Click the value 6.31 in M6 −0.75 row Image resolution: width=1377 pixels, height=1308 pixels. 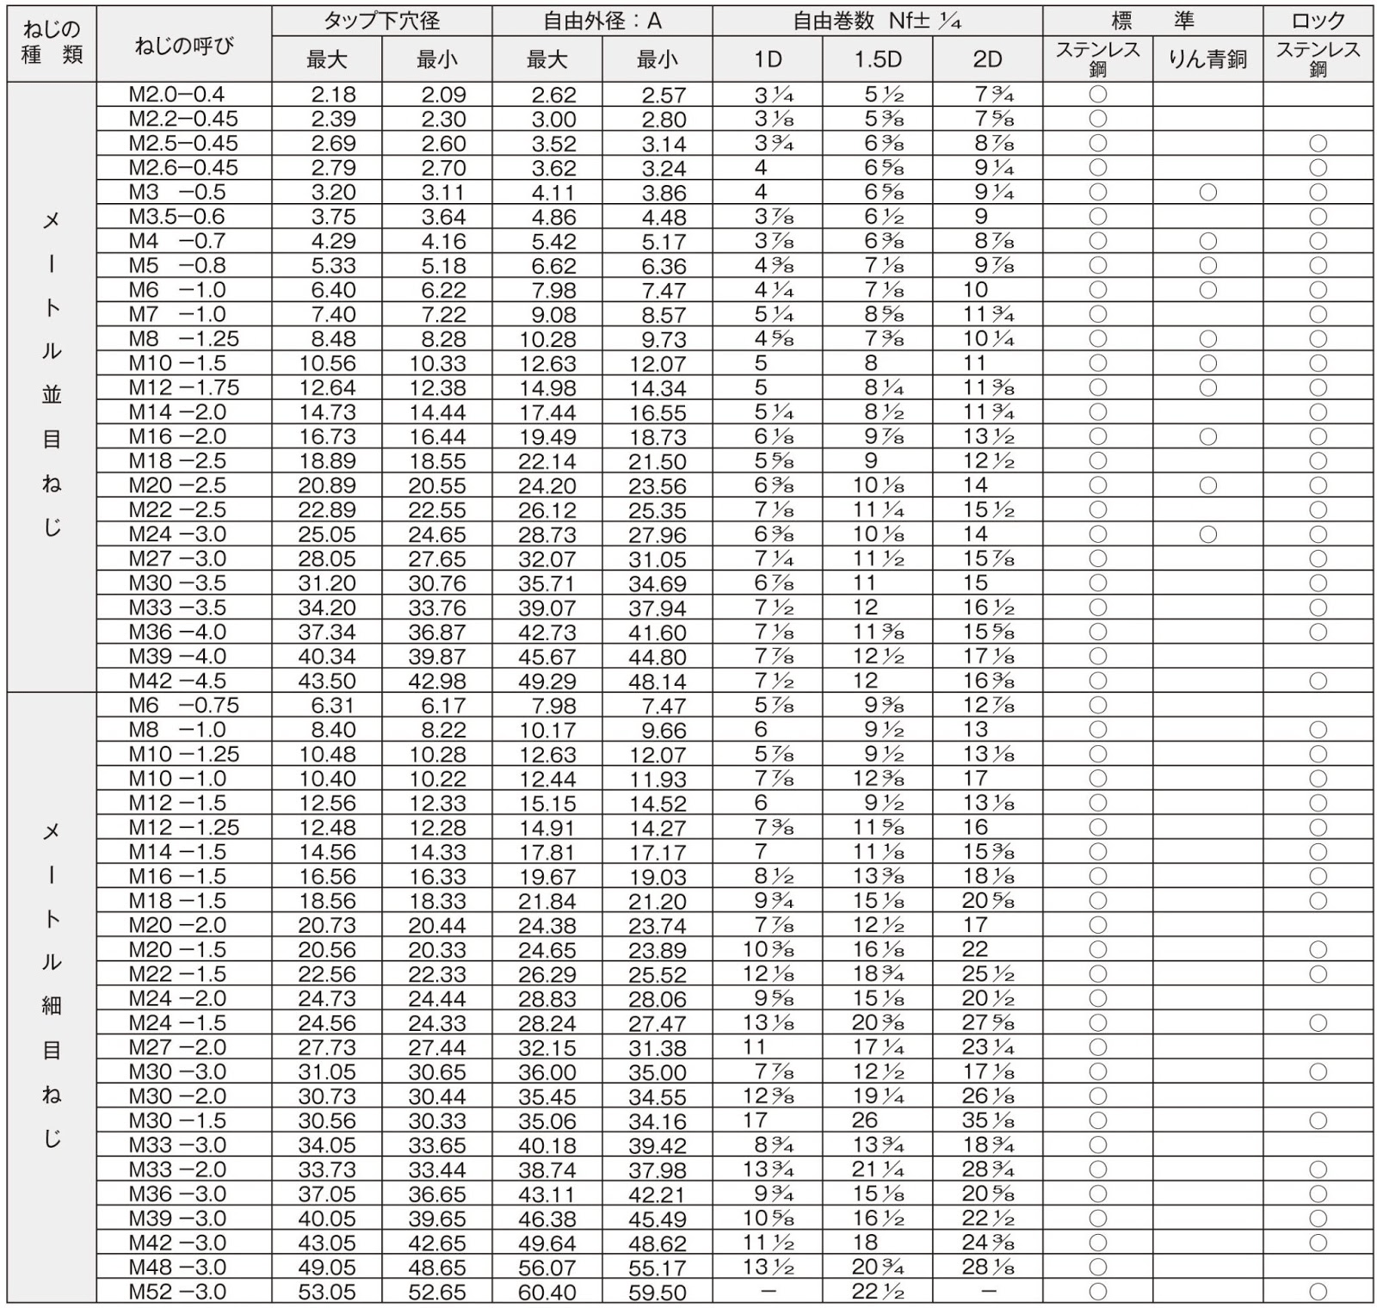point(333,706)
